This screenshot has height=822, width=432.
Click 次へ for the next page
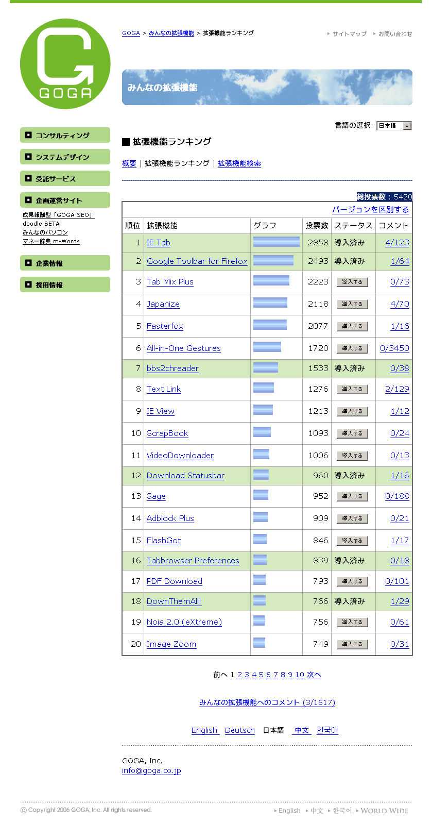pos(314,675)
